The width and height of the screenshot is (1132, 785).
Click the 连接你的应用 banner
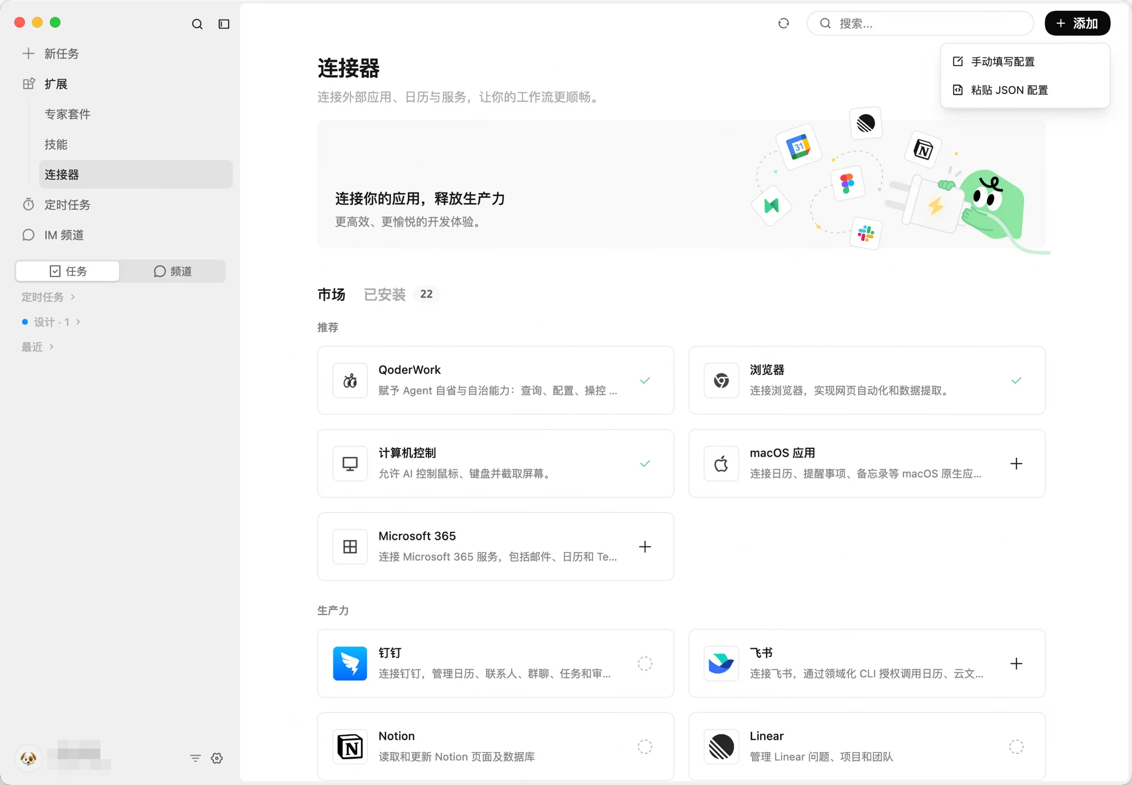click(681, 184)
